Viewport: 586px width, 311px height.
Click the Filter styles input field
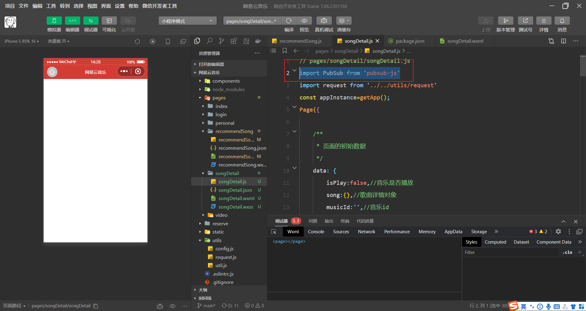(511, 252)
